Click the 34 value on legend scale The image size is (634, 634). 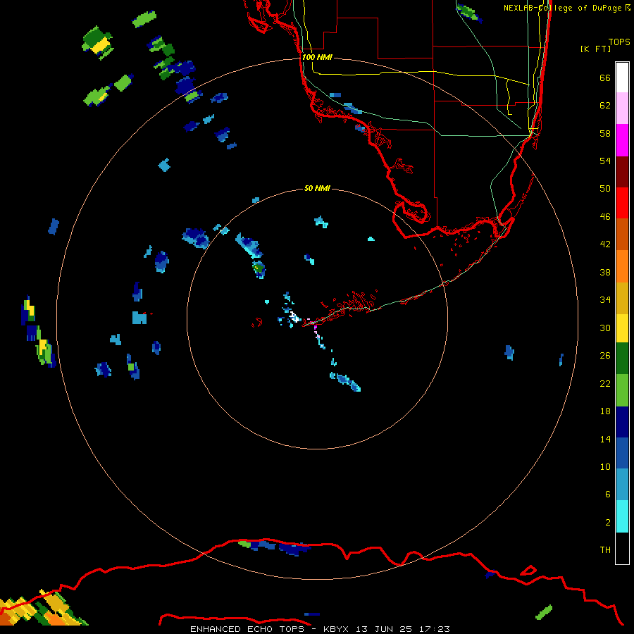(x=605, y=300)
